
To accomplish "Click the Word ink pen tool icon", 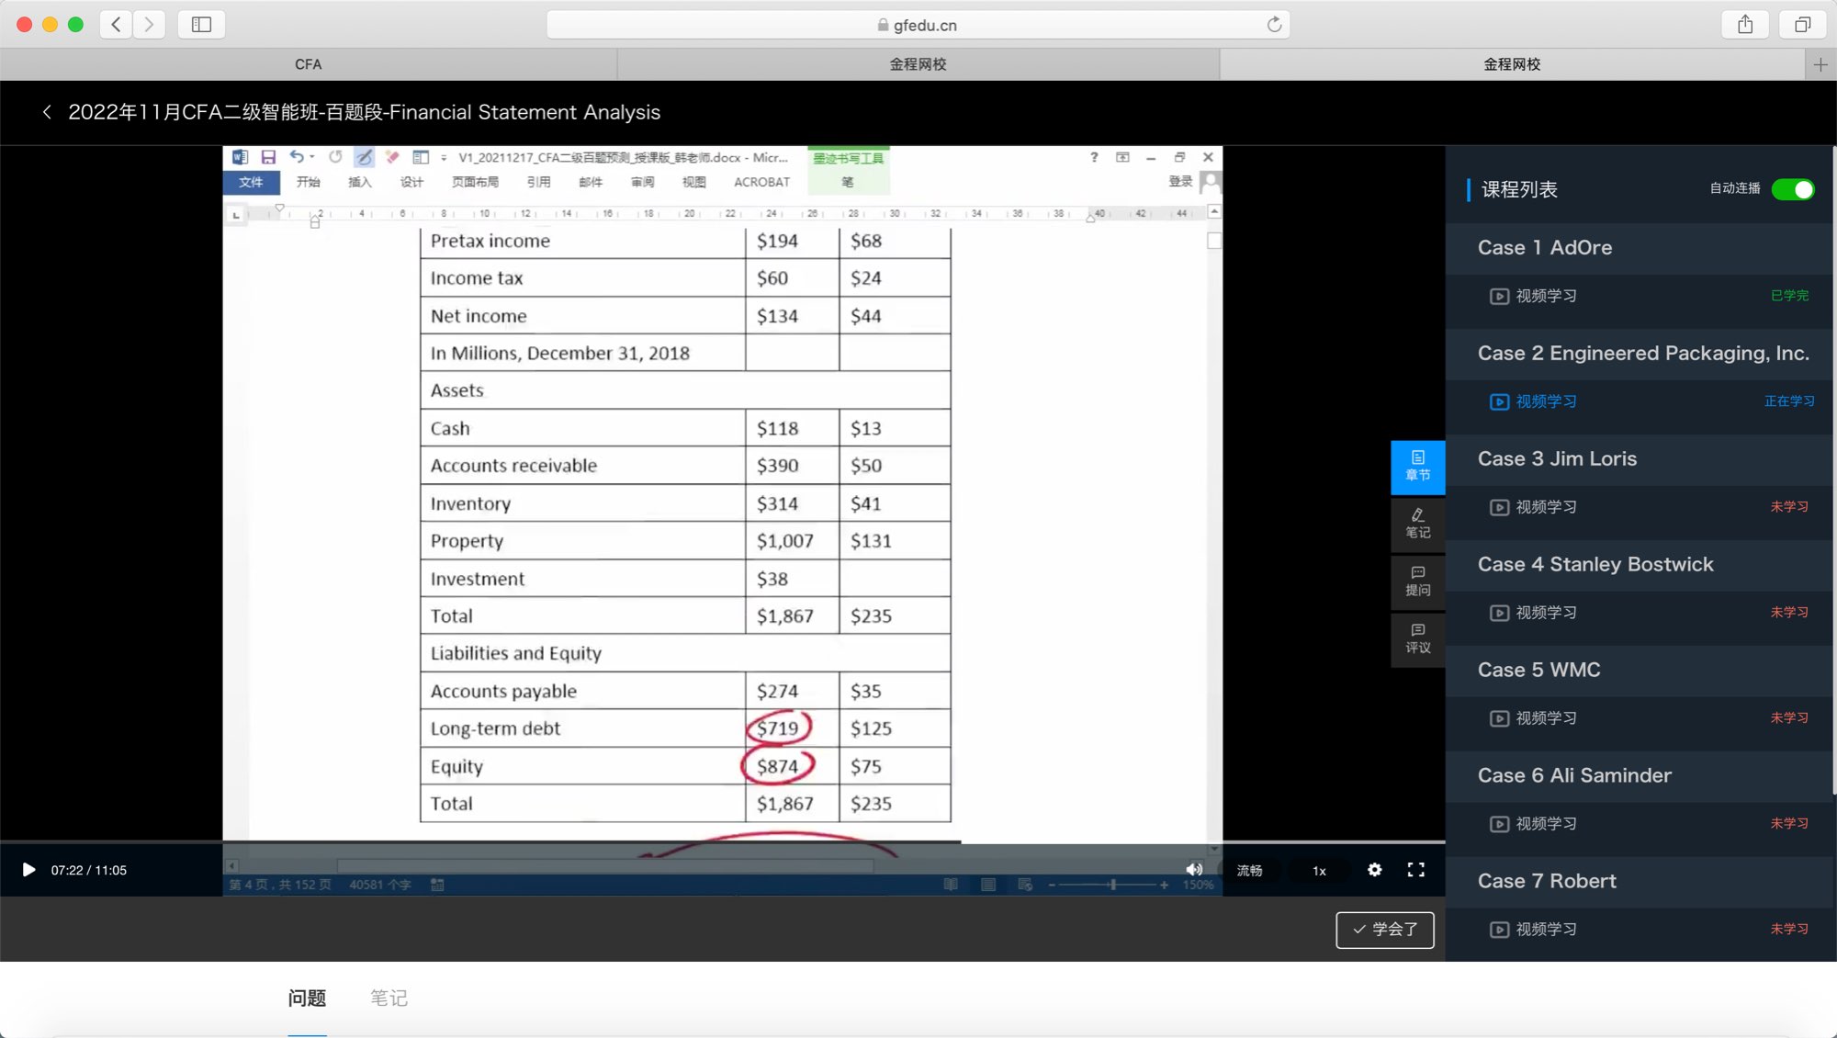I will coord(364,157).
